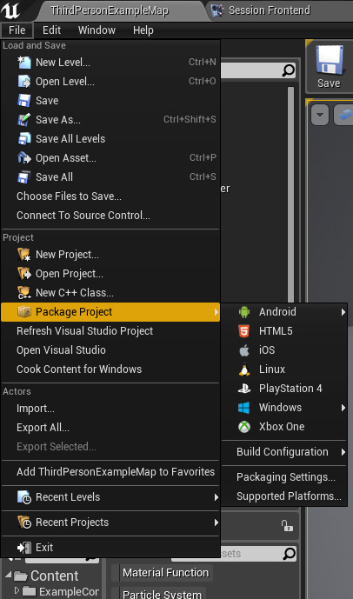353x599 pixels.
Task: Click the New C++ Class icon
Action: point(24,293)
